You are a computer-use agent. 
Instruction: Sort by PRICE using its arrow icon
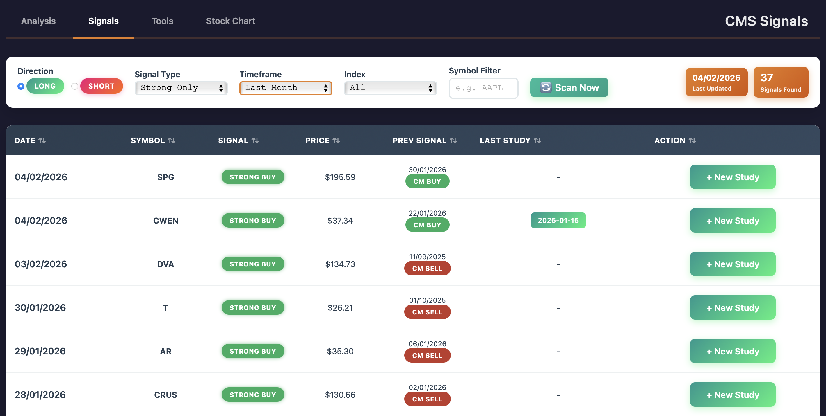coord(336,141)
